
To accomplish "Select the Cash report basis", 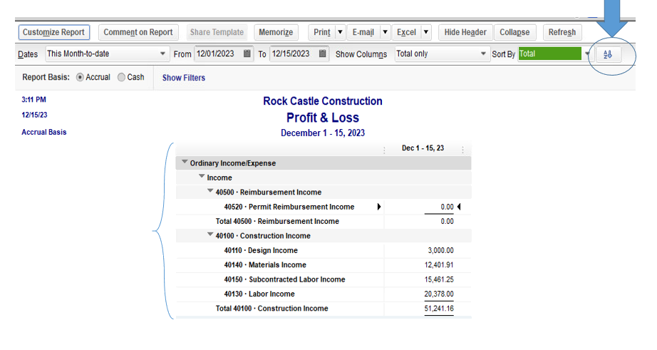I will (122, 77).
